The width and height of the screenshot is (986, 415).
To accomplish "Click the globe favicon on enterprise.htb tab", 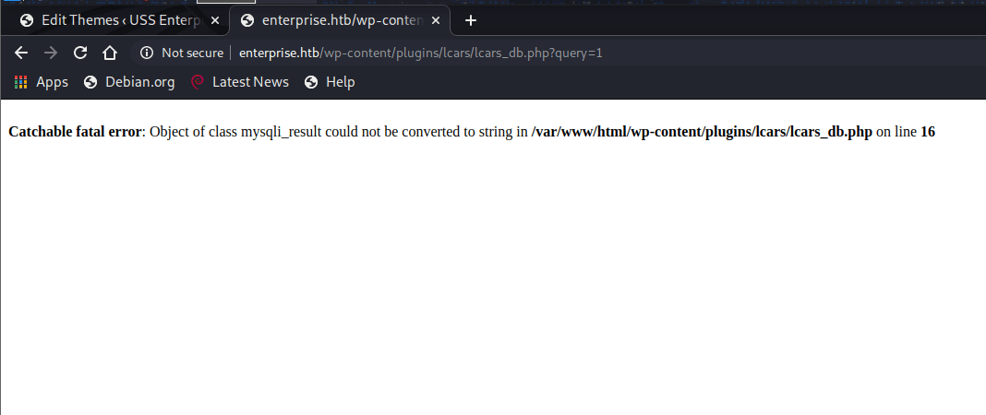I will 247,20.
